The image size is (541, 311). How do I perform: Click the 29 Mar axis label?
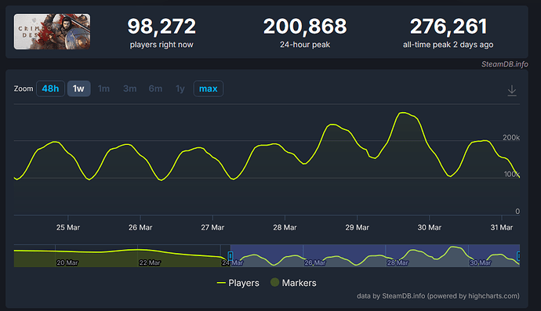pyautogui.click(x=357, y=227)
